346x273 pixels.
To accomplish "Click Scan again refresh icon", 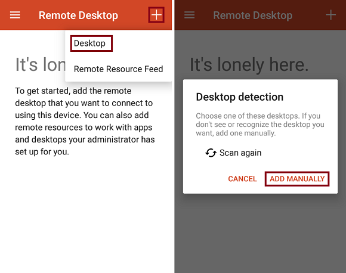I will coord(211,153).
